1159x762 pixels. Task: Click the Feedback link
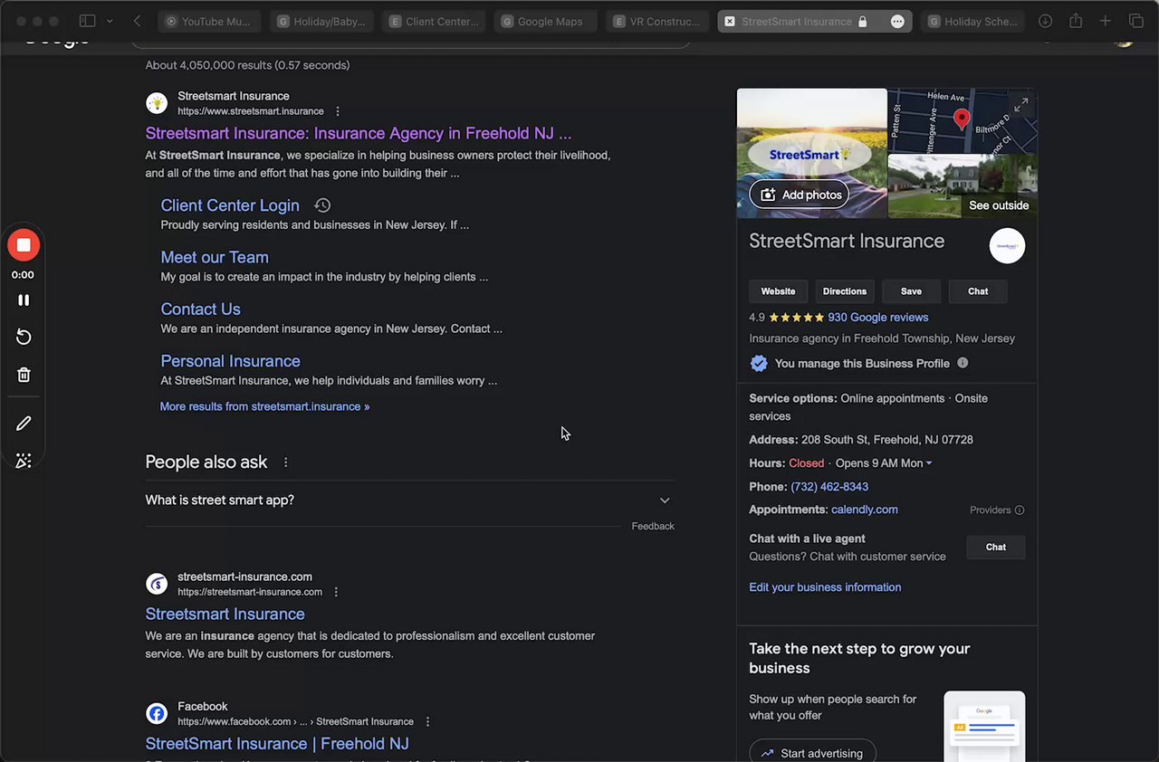point(653,526)
